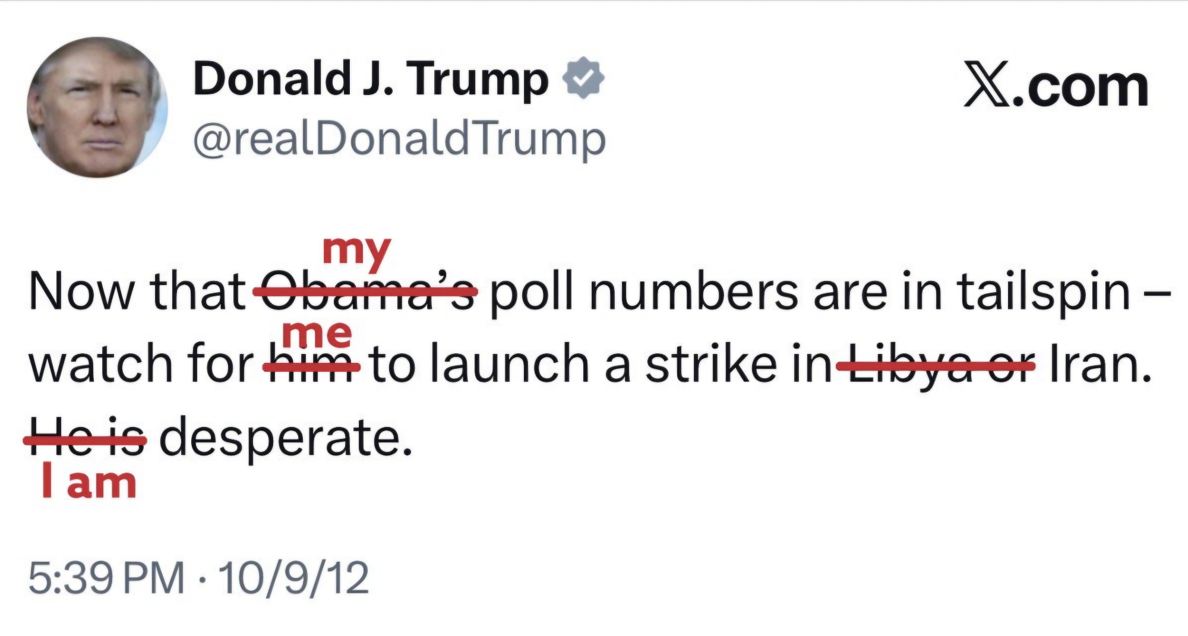This screenshot has width=1188, height=636.
Task: Click the red "I am" annotation
Action: click(x=89, y=483)
